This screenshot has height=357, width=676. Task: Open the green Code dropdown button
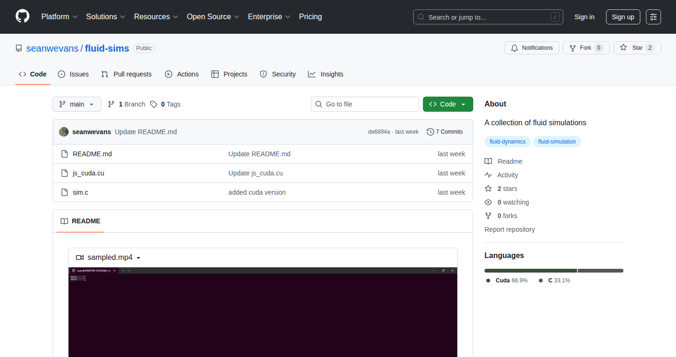pyautogui.click(x=448, y=104)
